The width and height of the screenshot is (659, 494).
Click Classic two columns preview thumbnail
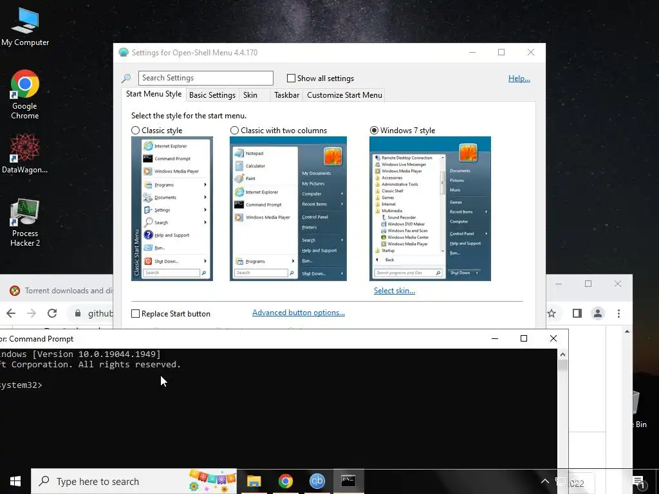(288, 209)
